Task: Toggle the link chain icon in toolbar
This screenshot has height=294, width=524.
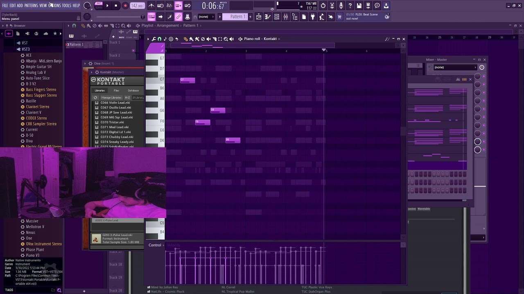Action: coord(178,17)
